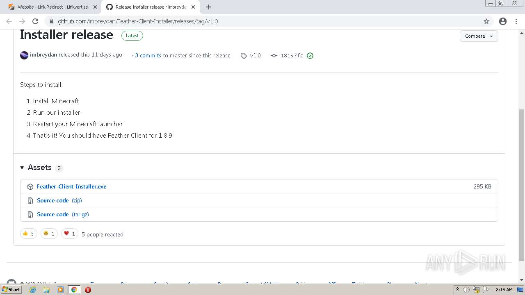
Task: Open the imbreydan profile link
Action: point(43,55)
